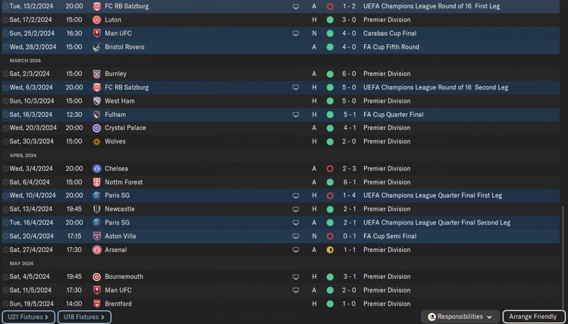The height and width of the screenshot is (324, 568).
Task: Open the Responsibilities dropdown
Action: click(x=460, y=317)
